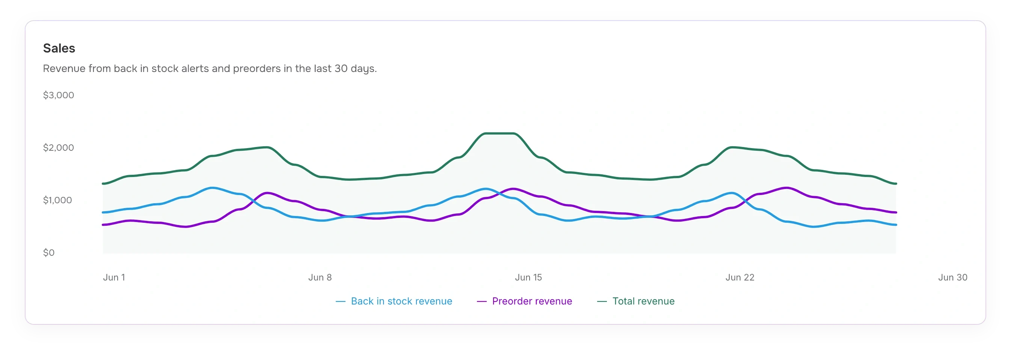Click the $3,000 y-axis label
This screenshot has height=354, width=1011.
tap(59, 95)
